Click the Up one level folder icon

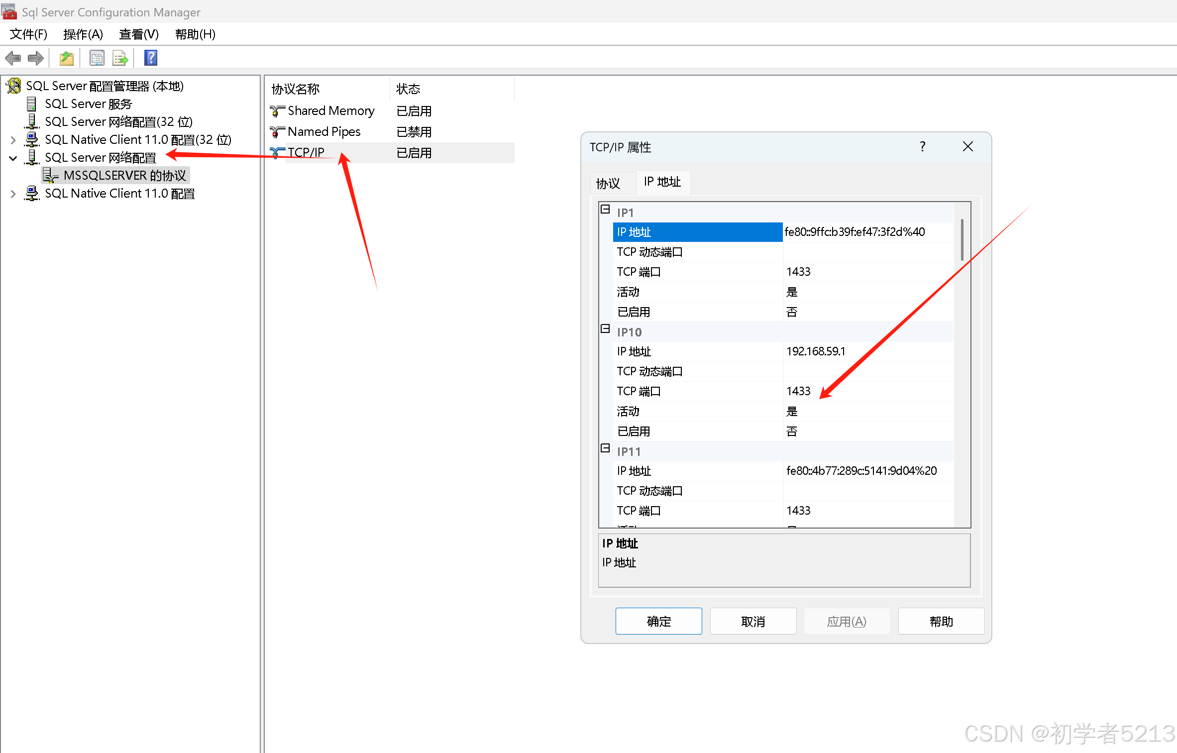coord(67,58)
